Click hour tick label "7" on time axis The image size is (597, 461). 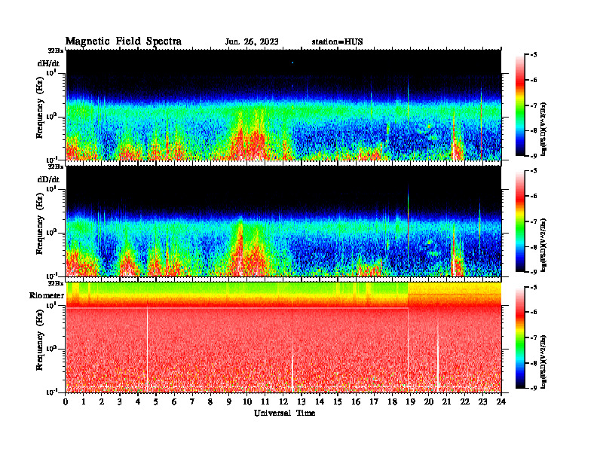pos(192,402)
